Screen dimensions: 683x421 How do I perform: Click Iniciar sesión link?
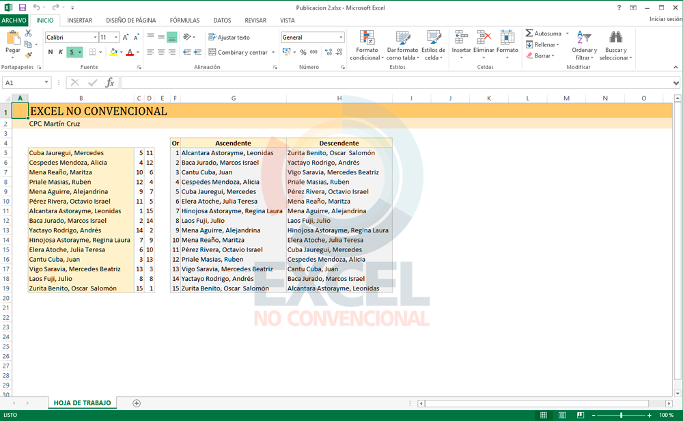pyautogui.click(x=665, y=20)
